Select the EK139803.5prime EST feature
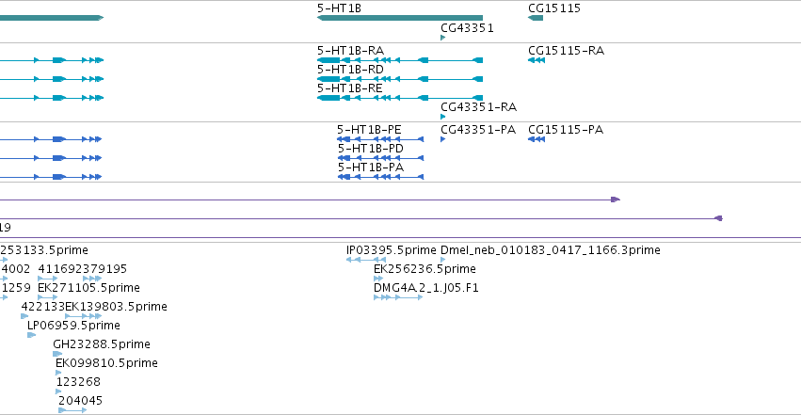Viewport: 801px width, 415px height. point(83,316)
